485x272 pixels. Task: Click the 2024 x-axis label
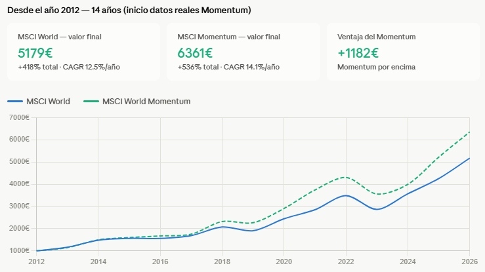click(408, 262)
